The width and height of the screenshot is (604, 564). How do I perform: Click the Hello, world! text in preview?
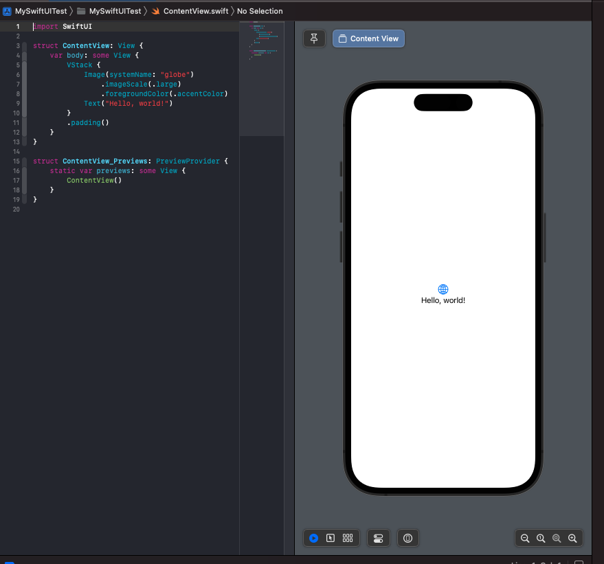click(x=443, y=300)
